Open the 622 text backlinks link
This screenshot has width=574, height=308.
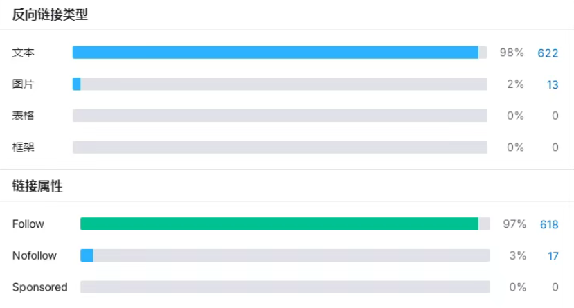tap(548, 53)
